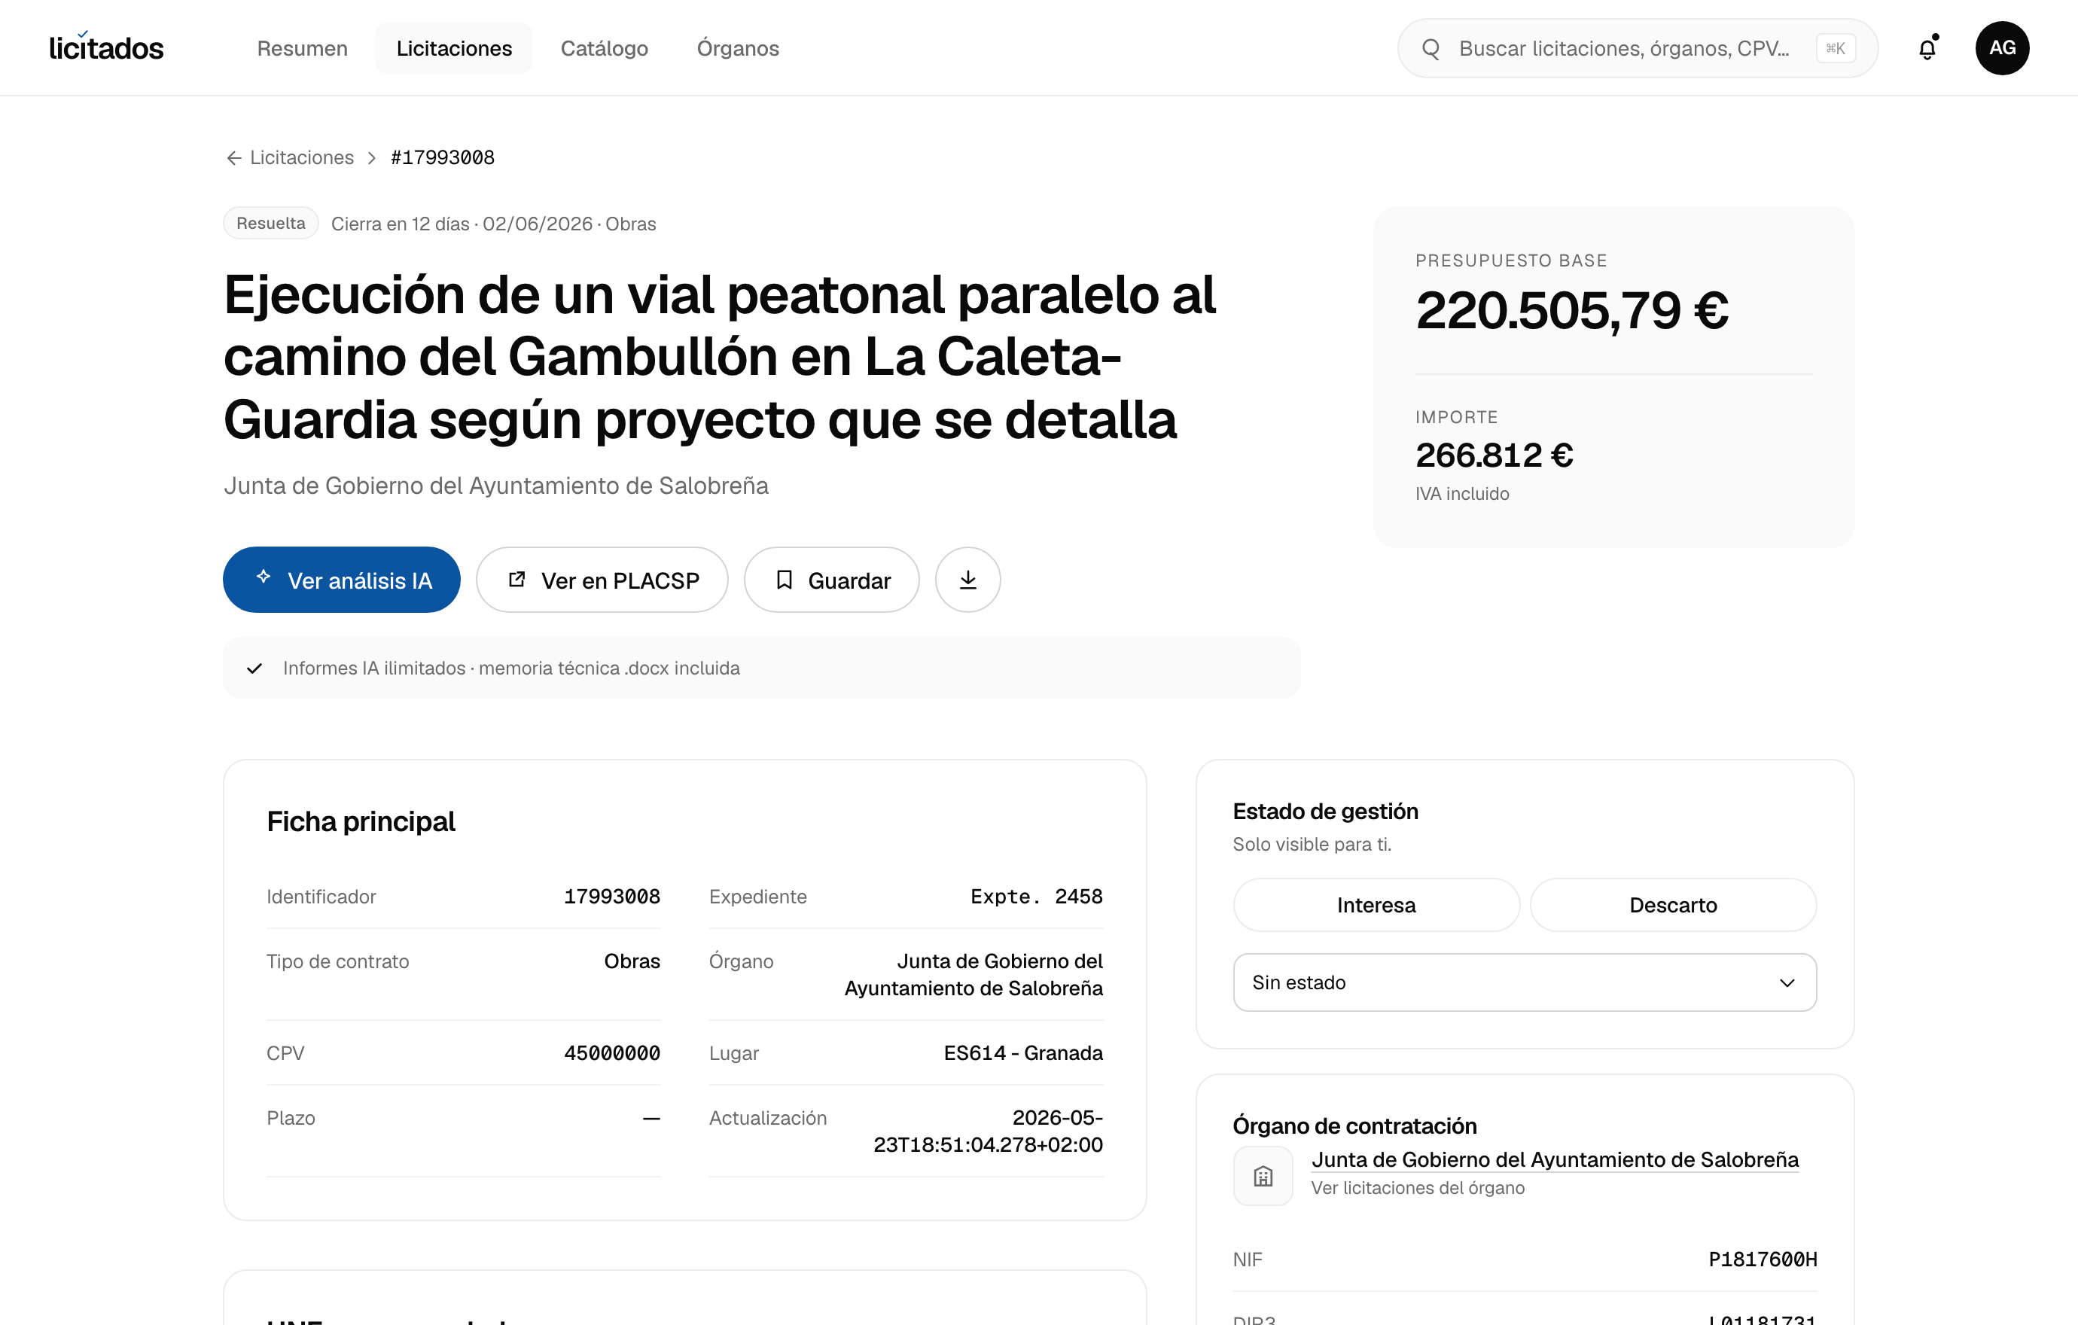Screen dimensions: 2078x1325
Task: Focus the Buscar licitaciones search field
Action: click(x=1637, y=48)
